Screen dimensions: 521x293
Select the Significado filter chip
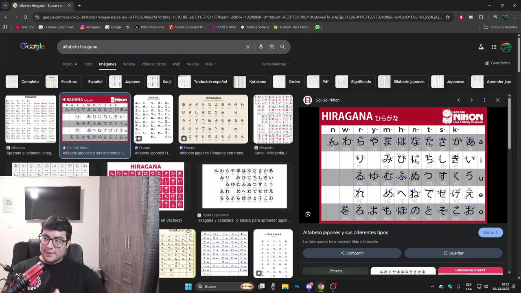pos(355,82)
